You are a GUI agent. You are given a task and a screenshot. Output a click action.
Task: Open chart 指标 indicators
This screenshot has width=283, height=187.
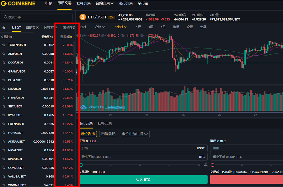[176, 27]
